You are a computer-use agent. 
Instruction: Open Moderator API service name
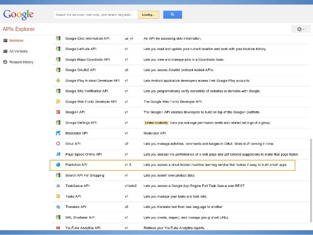(77, 133)
